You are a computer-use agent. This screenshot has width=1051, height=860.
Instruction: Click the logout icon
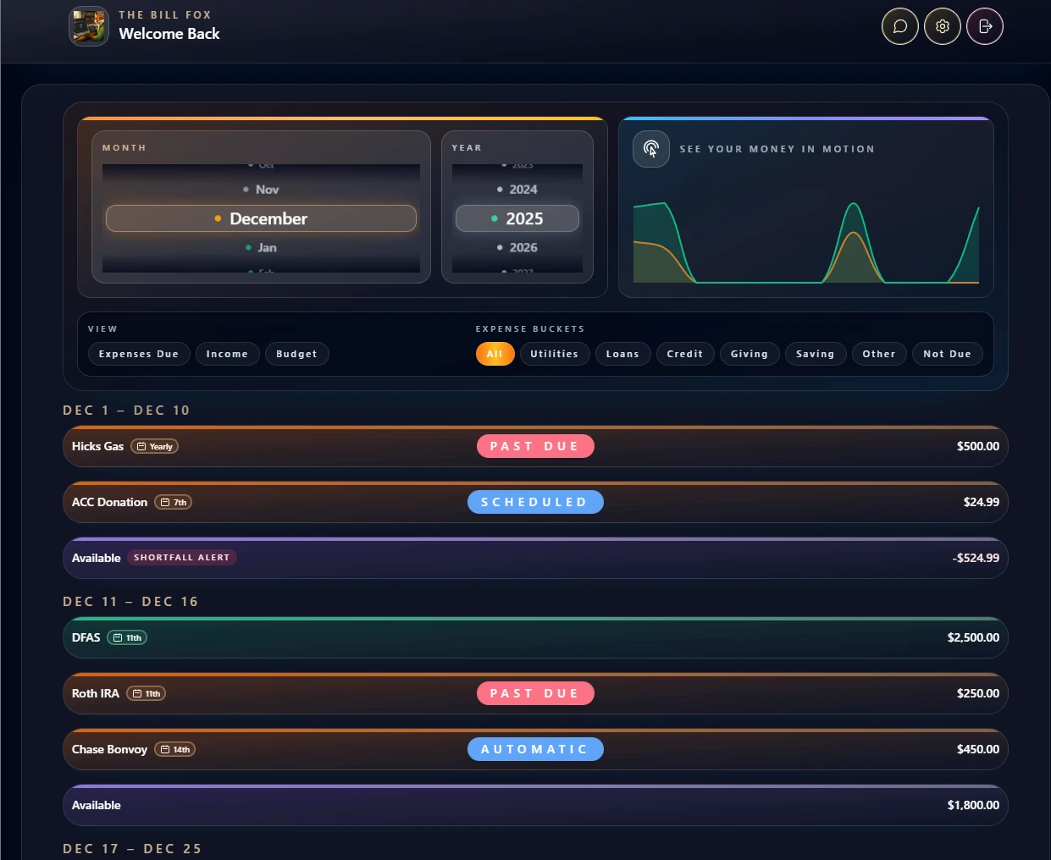(x=984, y=26)
